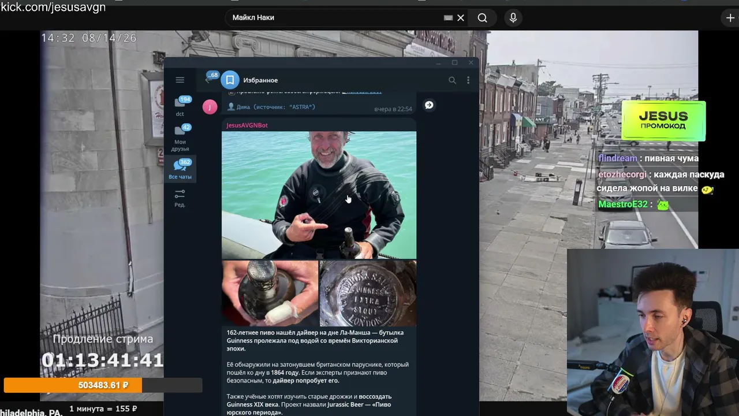
Task: Open the Guinness bottle cap photo
Action: pyautogui.click(x=368, y=293)
